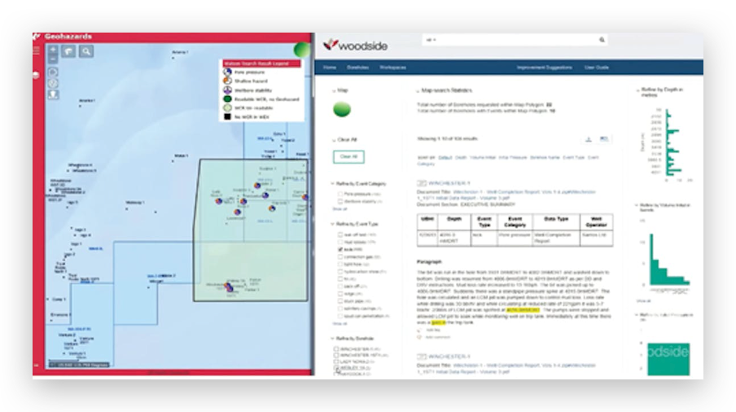Collapse the Map-search Statistics section
This screenshot has width=736, height=412.
(418, 90)
